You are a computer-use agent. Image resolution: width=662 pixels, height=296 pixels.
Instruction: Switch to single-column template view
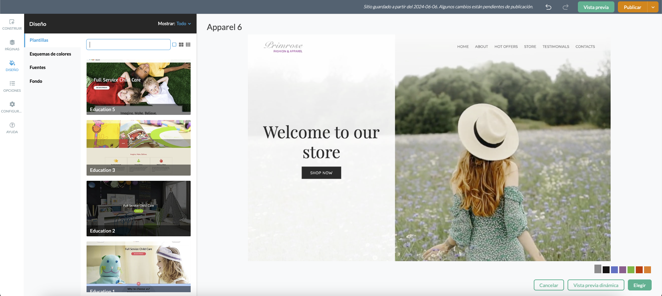174,45
